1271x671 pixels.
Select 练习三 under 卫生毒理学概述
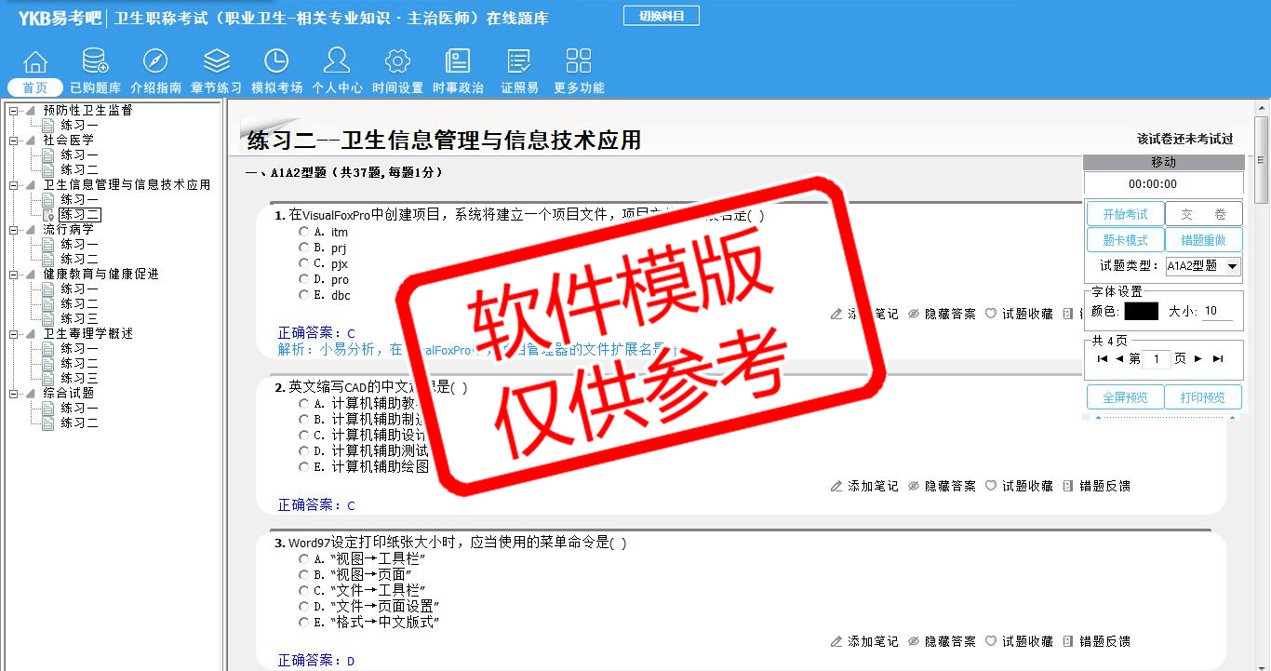79,378
